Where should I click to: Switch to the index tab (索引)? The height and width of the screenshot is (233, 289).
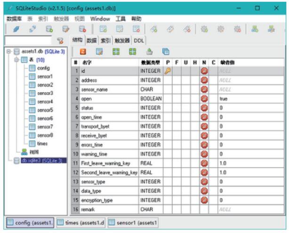(105, 40)
